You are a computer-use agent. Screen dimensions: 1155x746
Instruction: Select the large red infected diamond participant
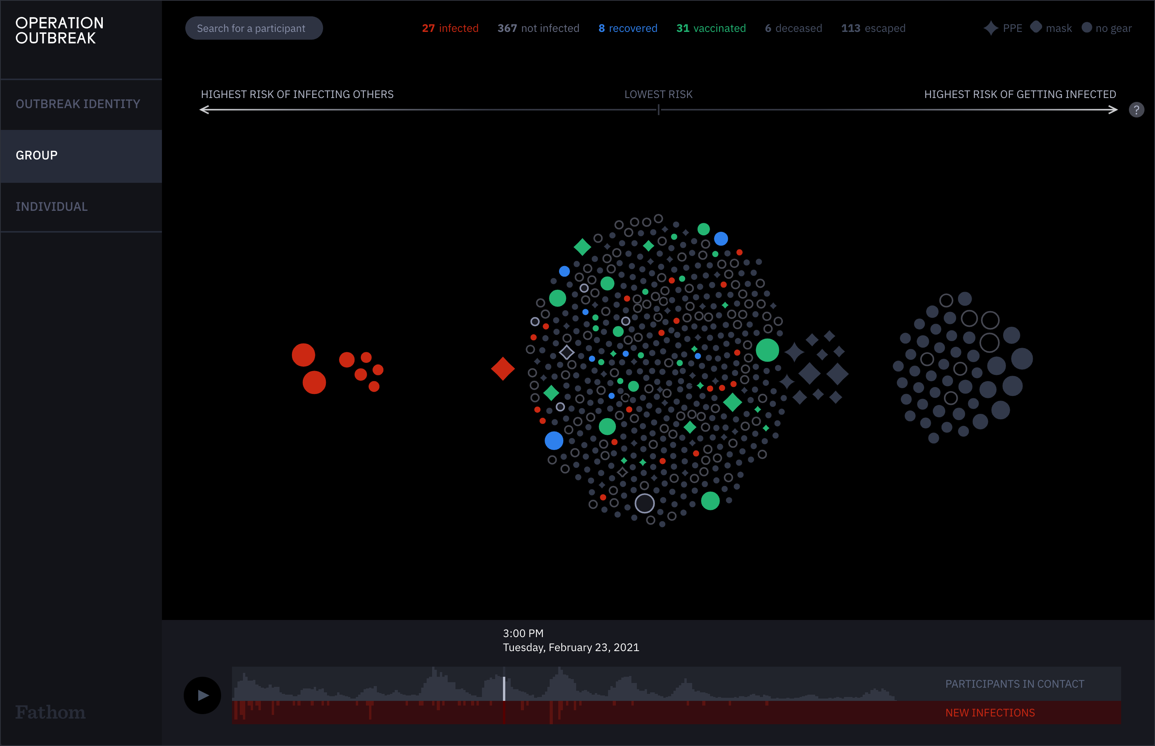(x=503, y=369)
